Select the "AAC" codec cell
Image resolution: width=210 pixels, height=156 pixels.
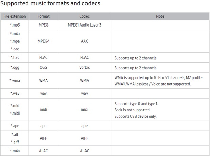84,41
